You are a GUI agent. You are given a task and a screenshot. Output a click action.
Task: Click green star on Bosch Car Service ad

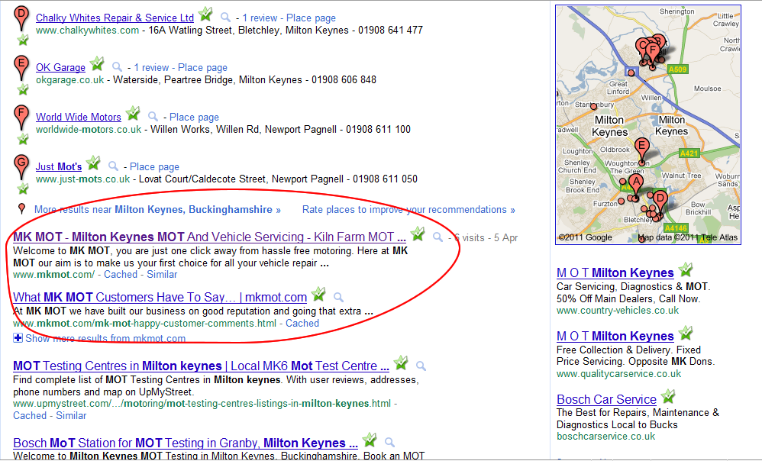(669, 396)
